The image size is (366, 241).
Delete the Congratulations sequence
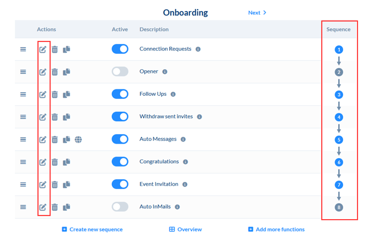(55, 162)
